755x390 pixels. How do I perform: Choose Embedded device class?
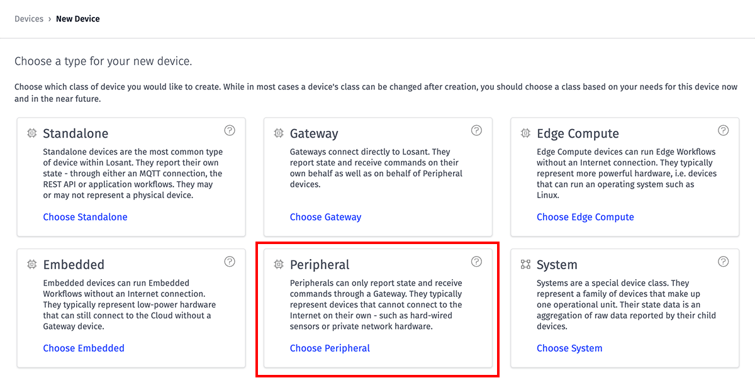click(x=84, y=348)
